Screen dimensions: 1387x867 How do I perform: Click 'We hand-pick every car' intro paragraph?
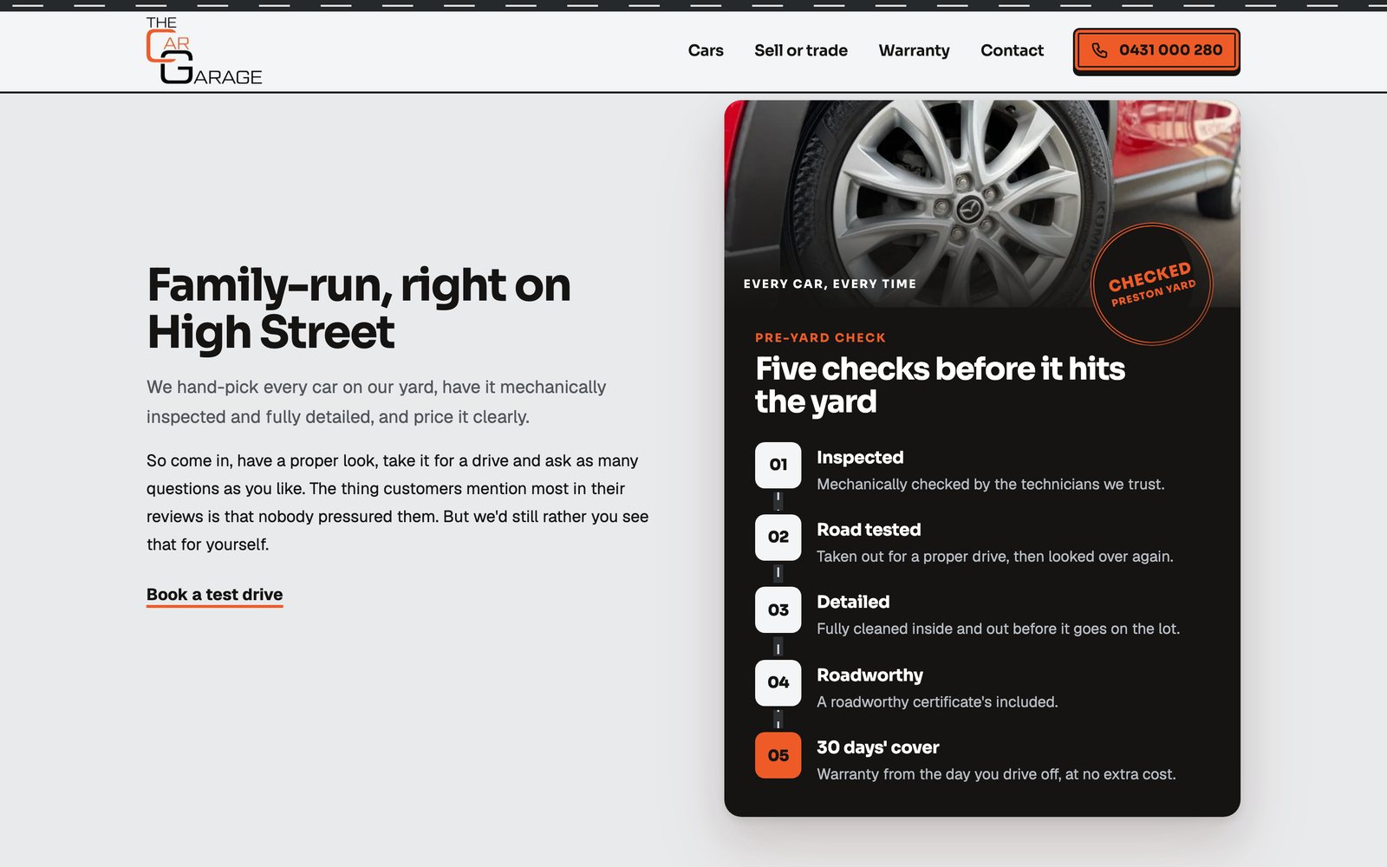coord(376,402)
